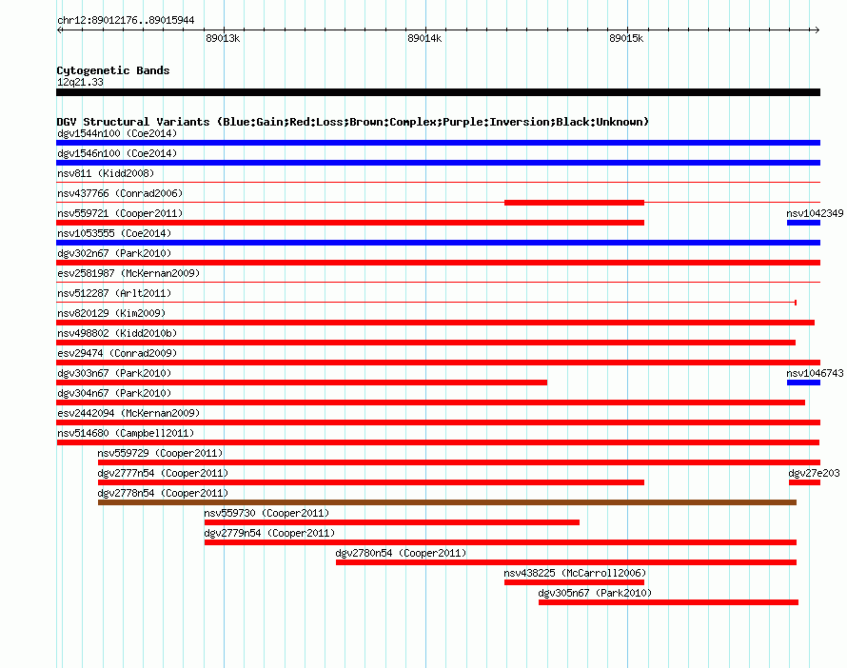Open the nsv1042349 variant label

[815, 213]
